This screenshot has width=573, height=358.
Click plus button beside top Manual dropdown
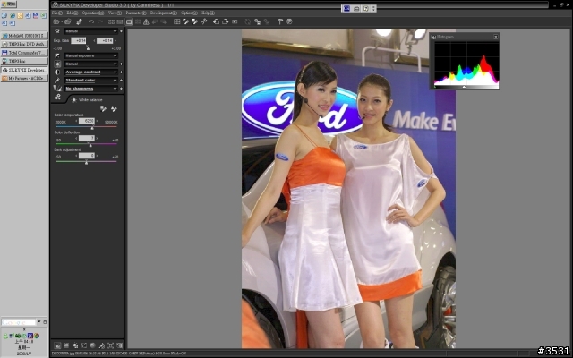pos(121,31)
